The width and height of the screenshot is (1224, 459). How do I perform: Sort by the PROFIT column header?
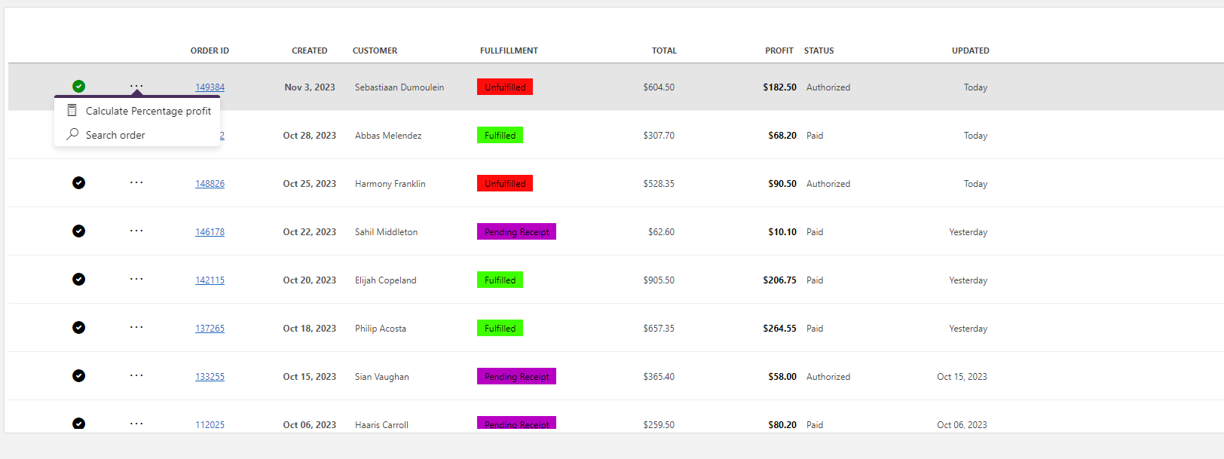point(779,50)
